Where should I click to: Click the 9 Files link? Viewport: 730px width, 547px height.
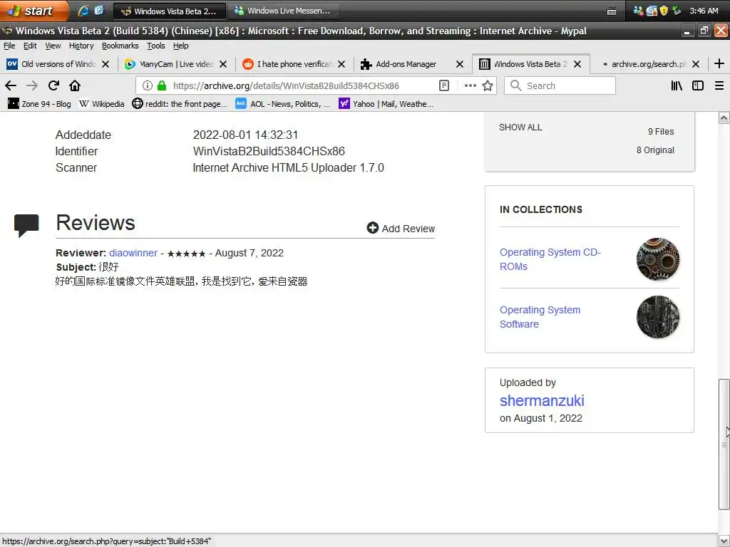pyautogui.click(x=661, y=132)
